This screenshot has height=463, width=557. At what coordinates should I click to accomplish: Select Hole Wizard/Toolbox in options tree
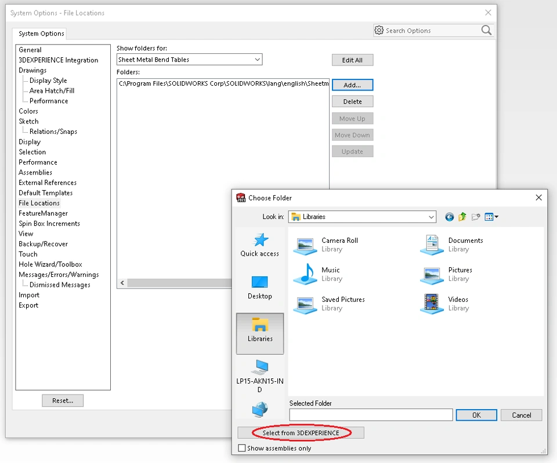[50, 264]
